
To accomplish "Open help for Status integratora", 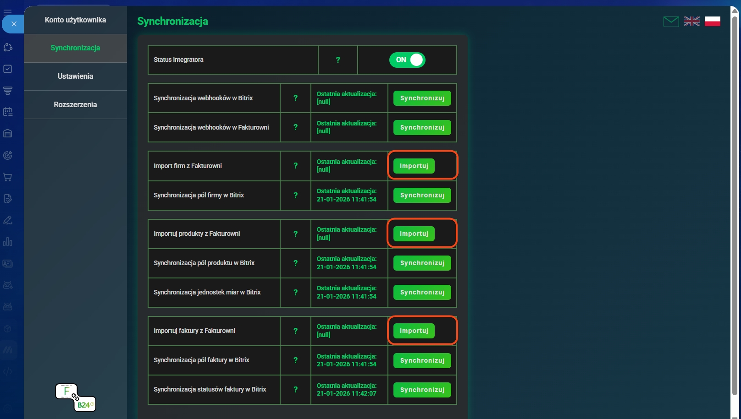I will pyautogui.click(x=338, y=60).
